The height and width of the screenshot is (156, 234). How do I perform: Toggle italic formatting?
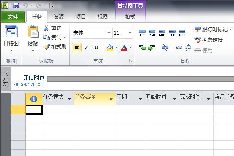coord(87,48)
